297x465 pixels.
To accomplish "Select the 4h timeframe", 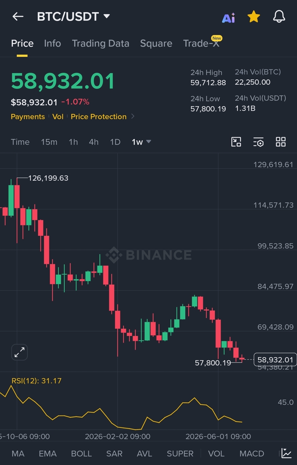I will [x=94, y=142].
